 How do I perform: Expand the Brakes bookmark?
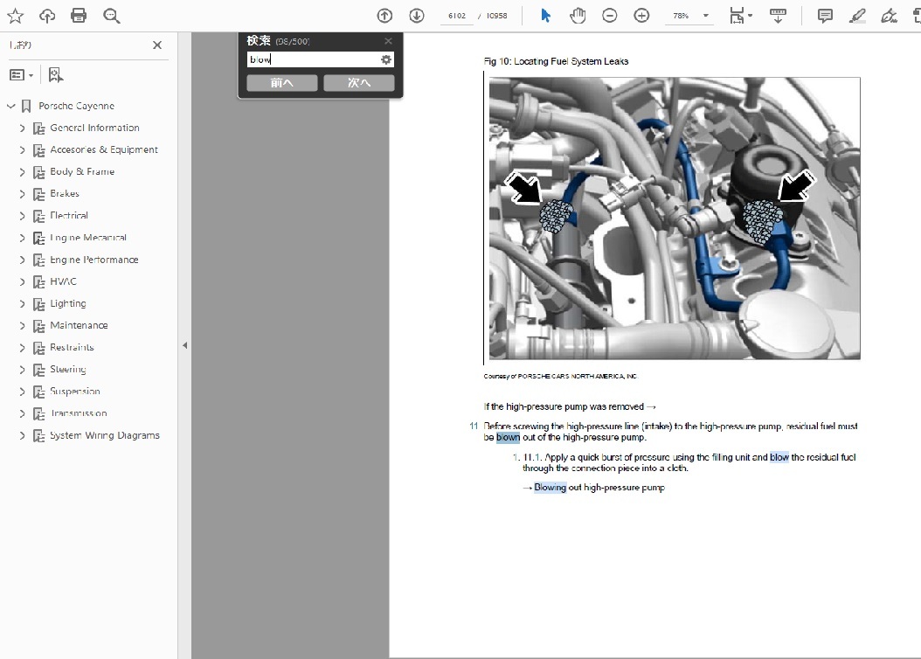click(x=23, y=194)
